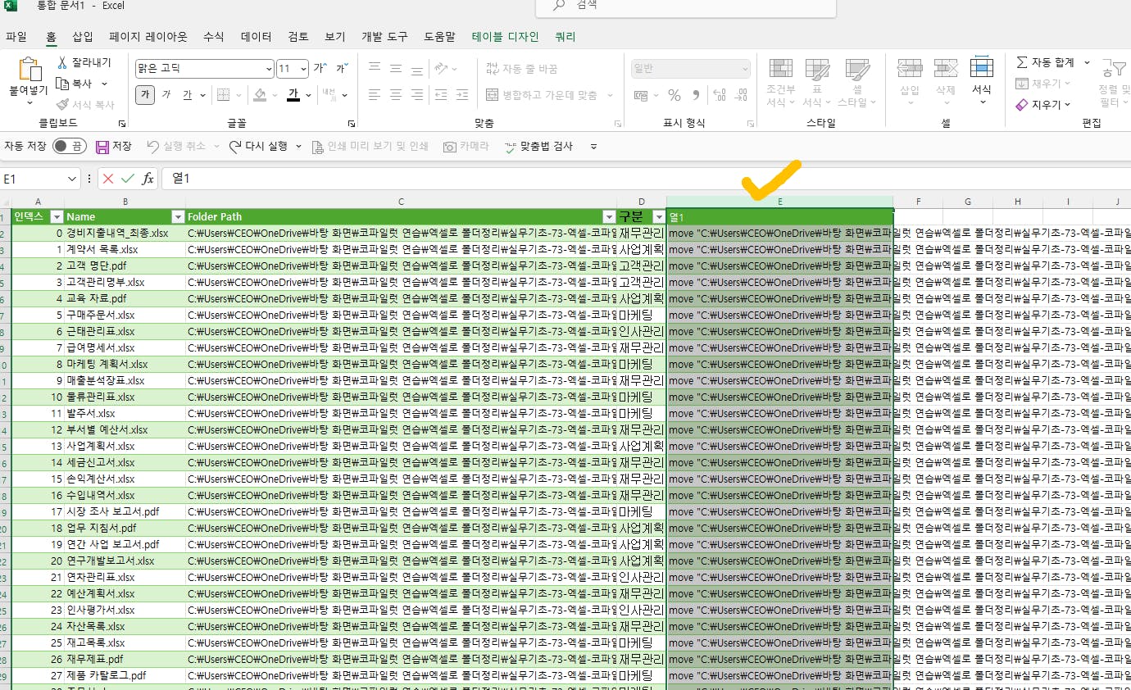The width and height of the screenshot is (1131, 690).
Task: Apply percent style with the % button
Action: tap(675, 95)
